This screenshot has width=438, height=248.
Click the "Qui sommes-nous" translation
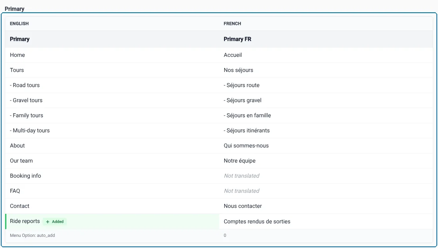tap(246, 145)
